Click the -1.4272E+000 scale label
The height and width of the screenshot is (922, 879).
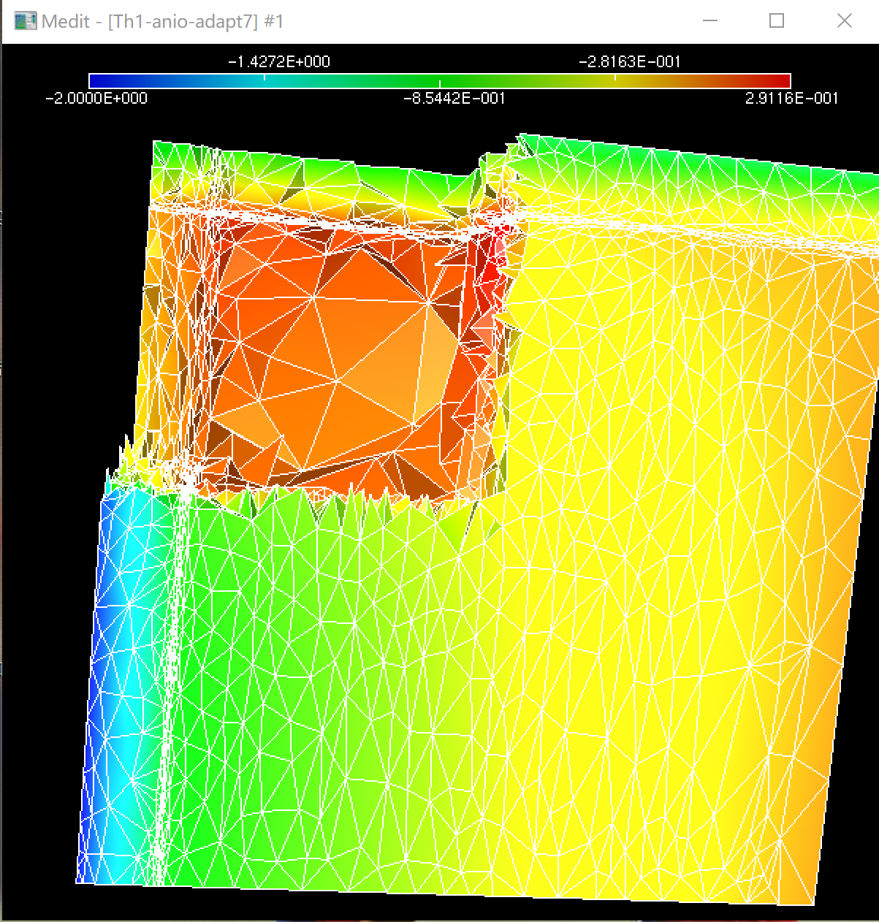pos(279,62)
